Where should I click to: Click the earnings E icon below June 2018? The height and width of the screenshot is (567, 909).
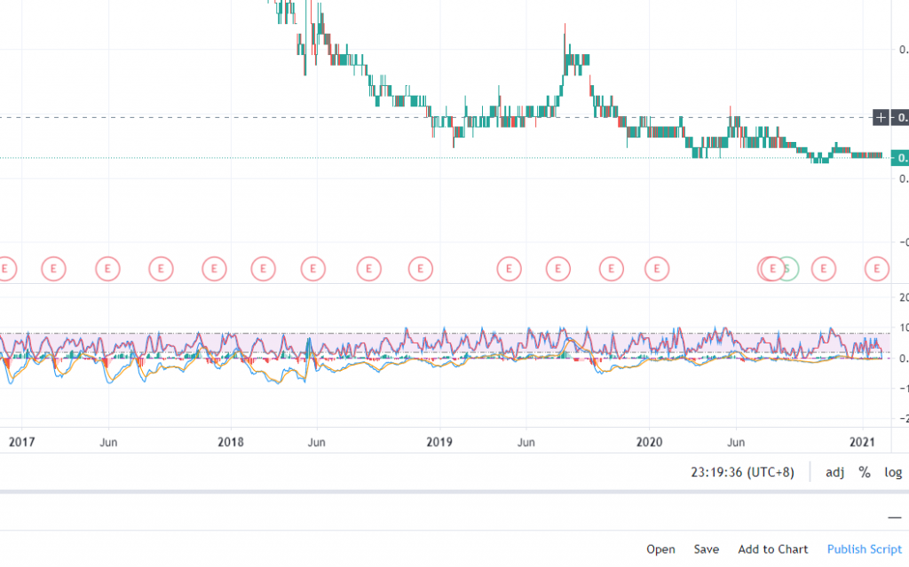[x=312, y=269]
